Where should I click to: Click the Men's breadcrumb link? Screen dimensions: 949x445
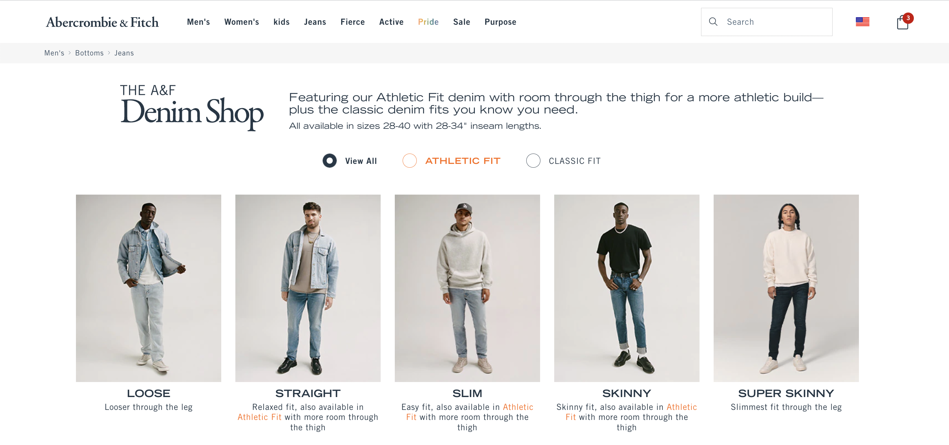point(54,53)
